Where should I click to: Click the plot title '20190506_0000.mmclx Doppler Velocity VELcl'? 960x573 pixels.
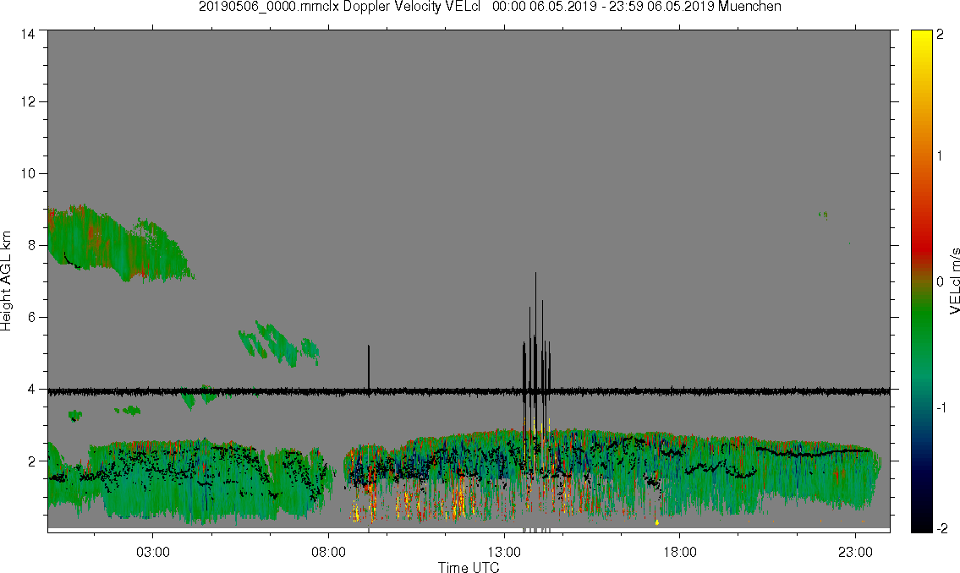340,7
